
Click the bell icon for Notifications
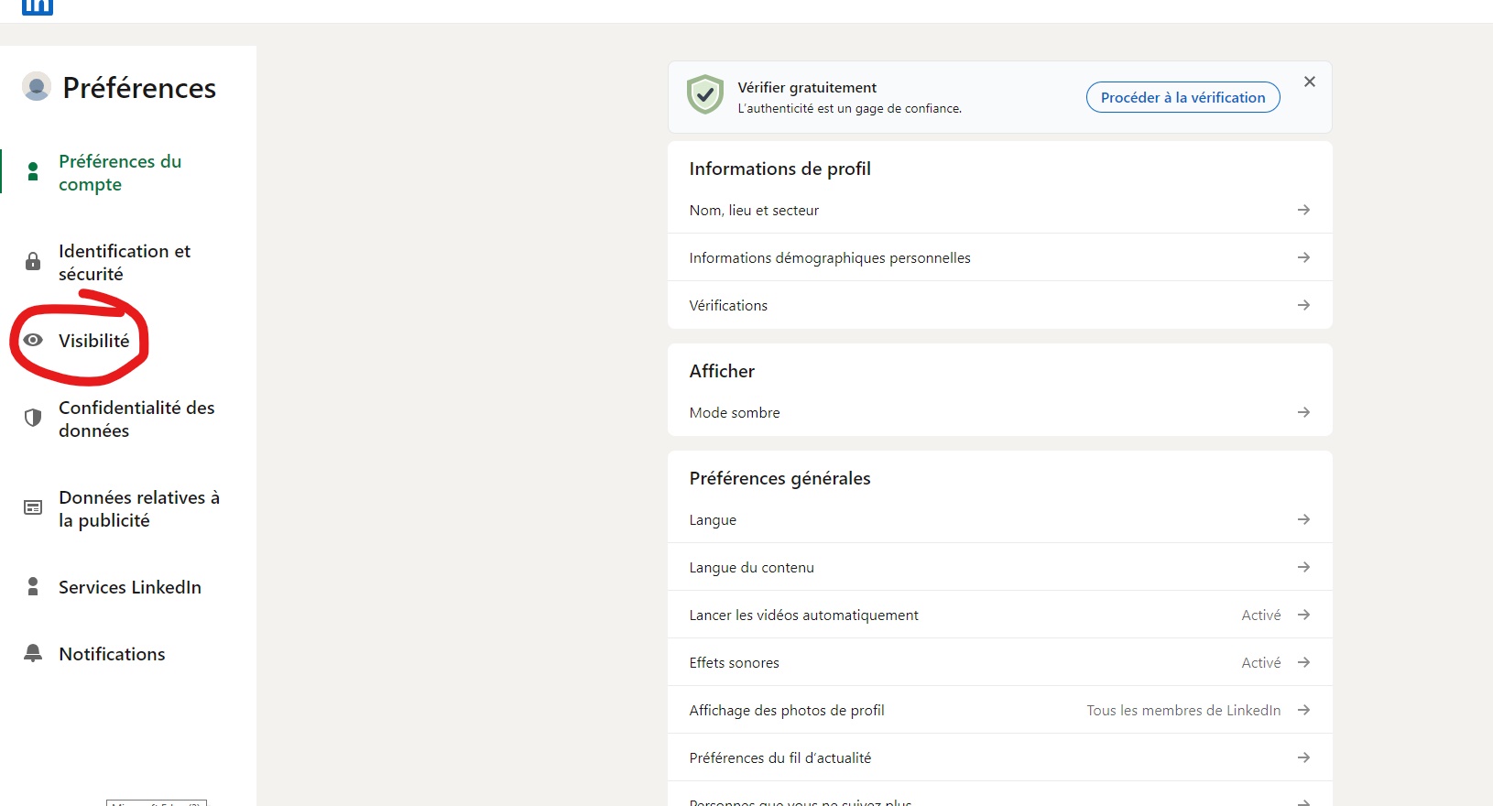33,653
